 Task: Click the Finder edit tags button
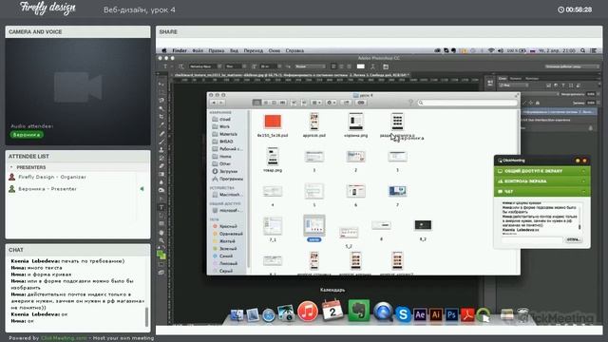pos(361,103)
